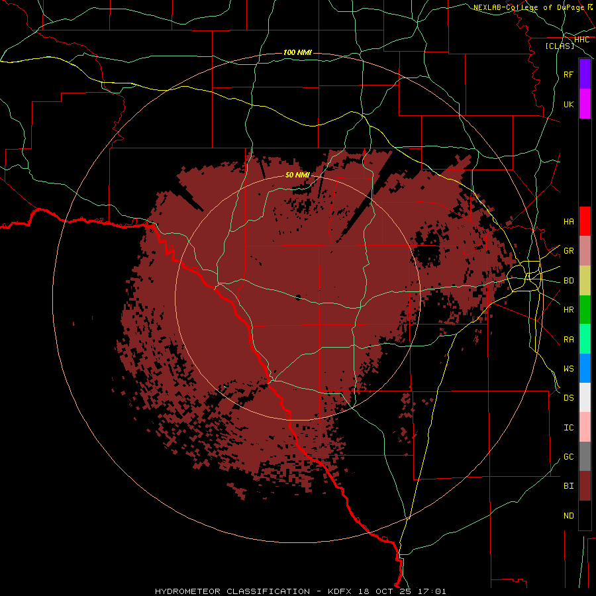
Task: Click the white DS legend swatch
Action: click(585, 397)
